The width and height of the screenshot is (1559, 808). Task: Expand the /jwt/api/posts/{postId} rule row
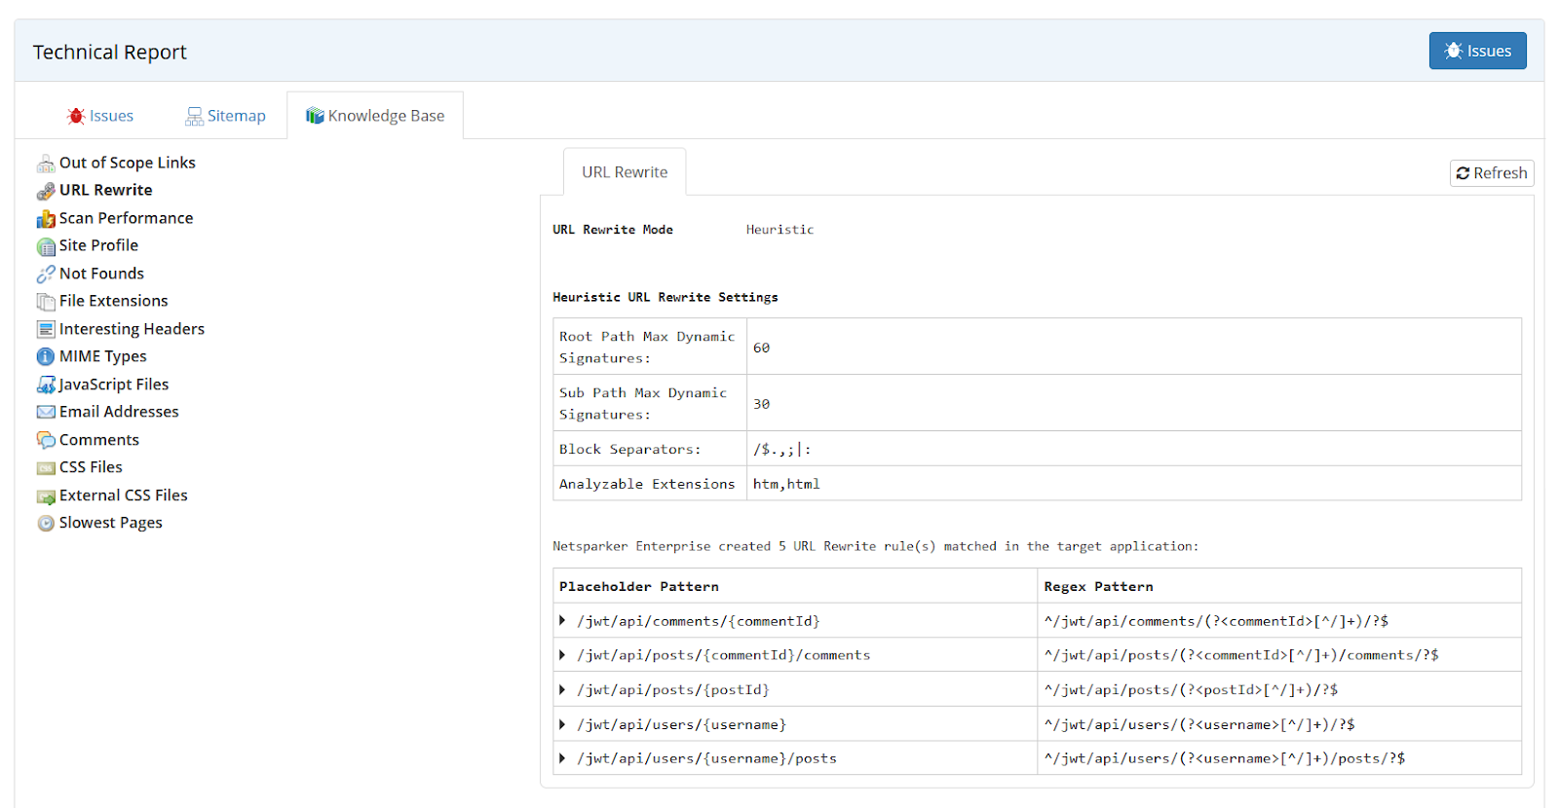562,690
